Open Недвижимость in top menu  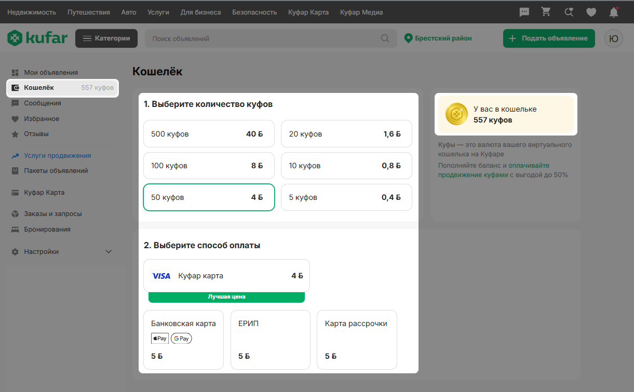(x=32, y=12)
